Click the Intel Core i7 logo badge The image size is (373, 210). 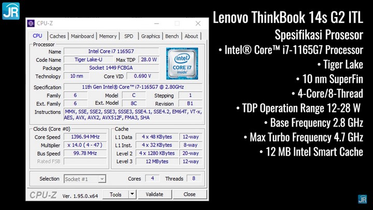click(x=182, y=64)
